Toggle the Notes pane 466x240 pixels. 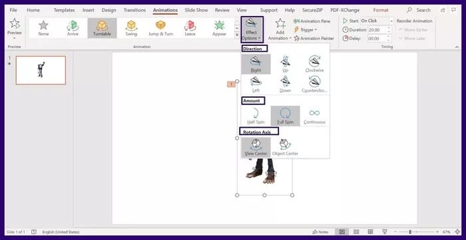click(x=320, y=232)
